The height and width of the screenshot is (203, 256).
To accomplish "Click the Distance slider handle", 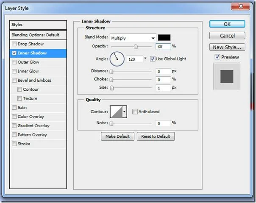I will [x=111, y=71].
